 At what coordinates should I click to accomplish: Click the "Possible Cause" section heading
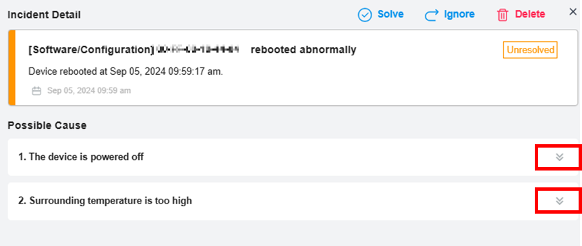click(x=47, y=125)
